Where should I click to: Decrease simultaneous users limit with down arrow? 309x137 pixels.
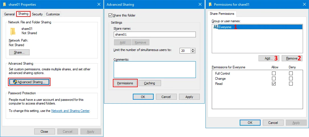(x=193, y=52)
